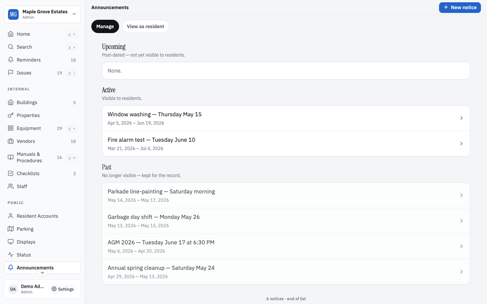The height and width of the screenshot is (304, 487).
Task: Click date range Apr 5, 2026 – Jun 19, 2026
Action: (136, 123)
